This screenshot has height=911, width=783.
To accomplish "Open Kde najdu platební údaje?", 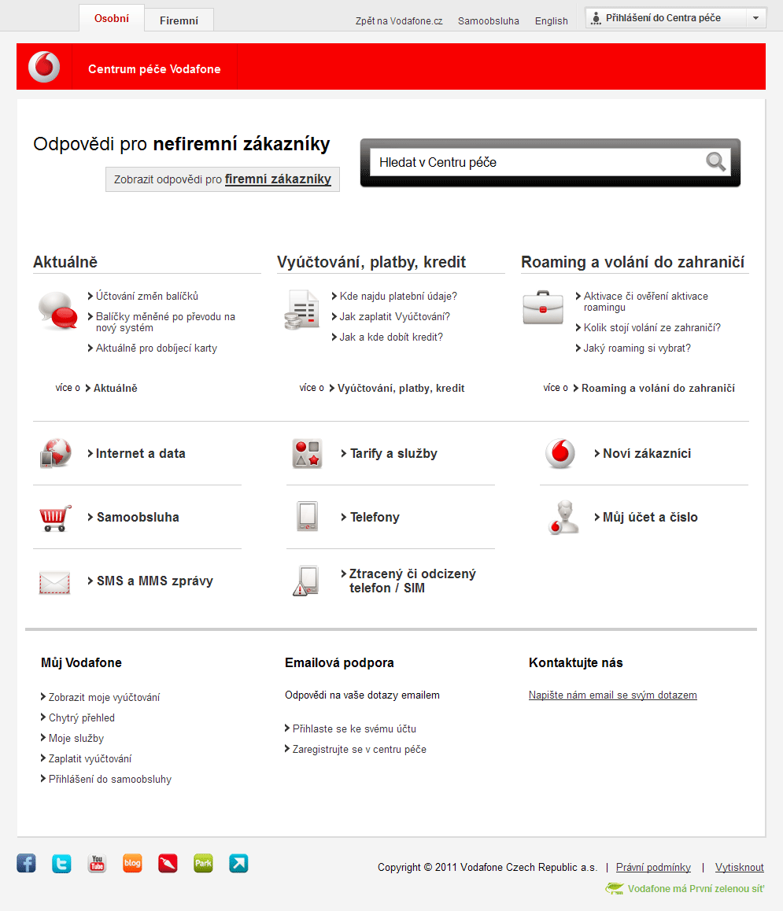I will click(x=398, y=297).
